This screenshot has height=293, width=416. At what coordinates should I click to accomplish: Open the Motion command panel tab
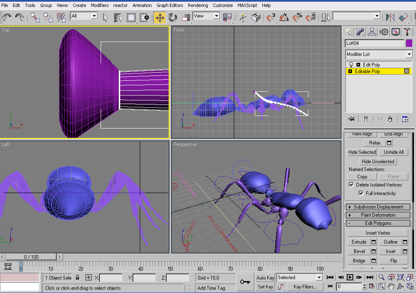pyautogui.click(x=384, y=32)
